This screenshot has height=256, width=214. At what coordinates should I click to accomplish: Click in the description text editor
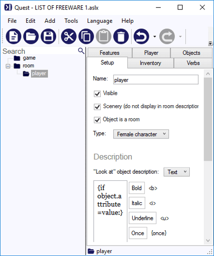tap(110, 211)
